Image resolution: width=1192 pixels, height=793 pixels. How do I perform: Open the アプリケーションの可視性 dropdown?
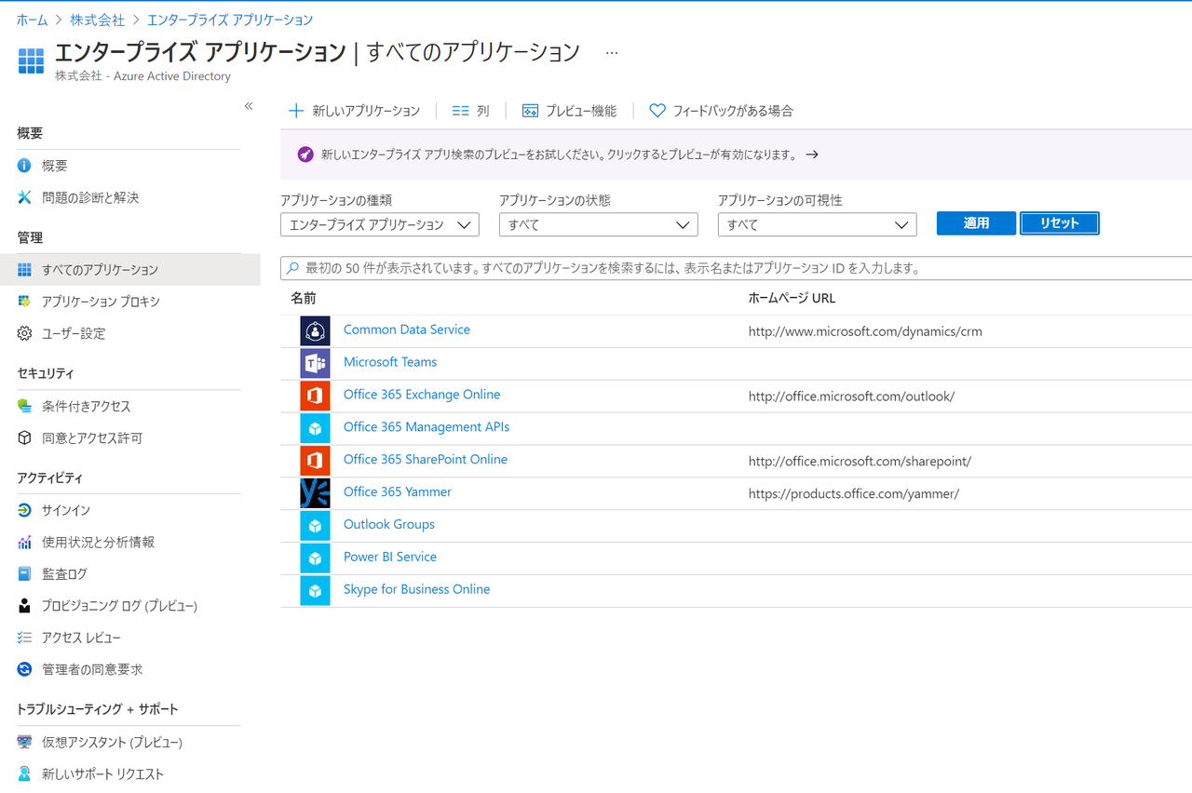point(818,224)
